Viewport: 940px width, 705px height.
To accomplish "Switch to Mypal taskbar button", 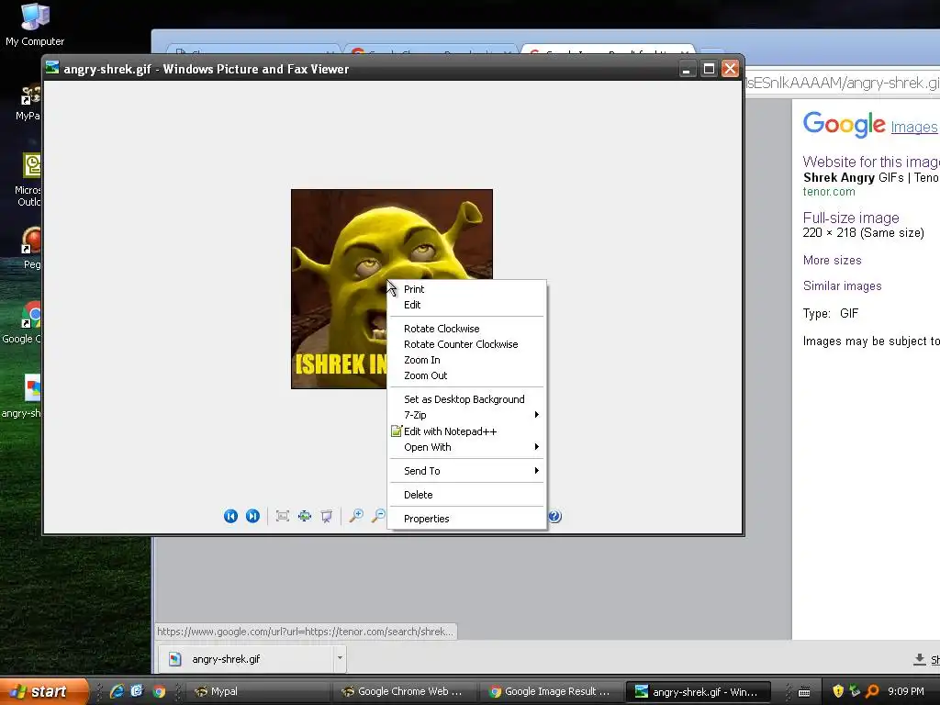I will coord(258,692).
